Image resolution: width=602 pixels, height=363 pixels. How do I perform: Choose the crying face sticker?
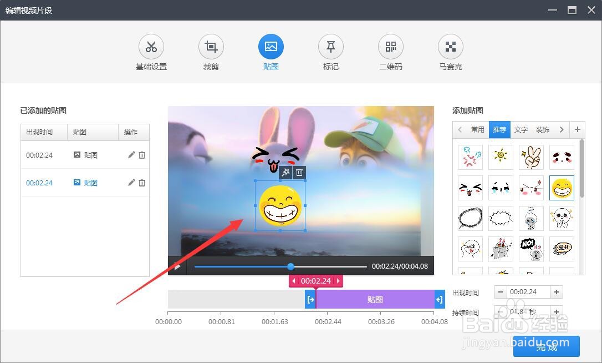pyautogui.click(x=501, y=188)
